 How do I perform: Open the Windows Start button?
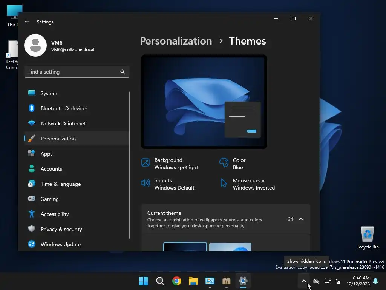[143, 281]
